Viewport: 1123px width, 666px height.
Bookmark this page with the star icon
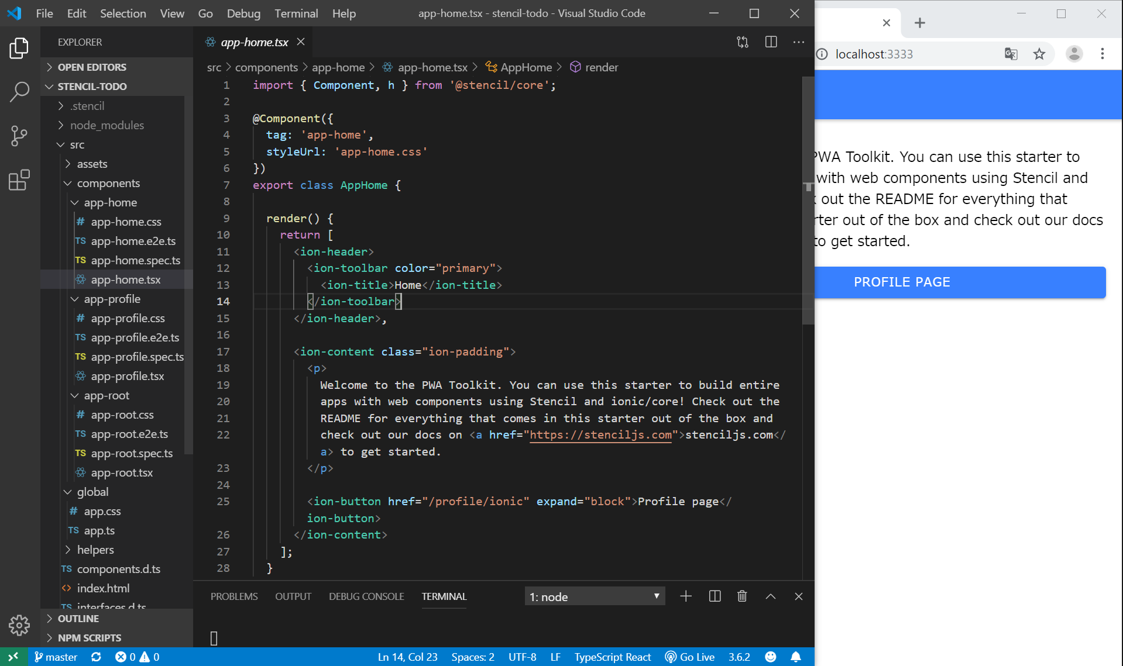point(1039,54)
